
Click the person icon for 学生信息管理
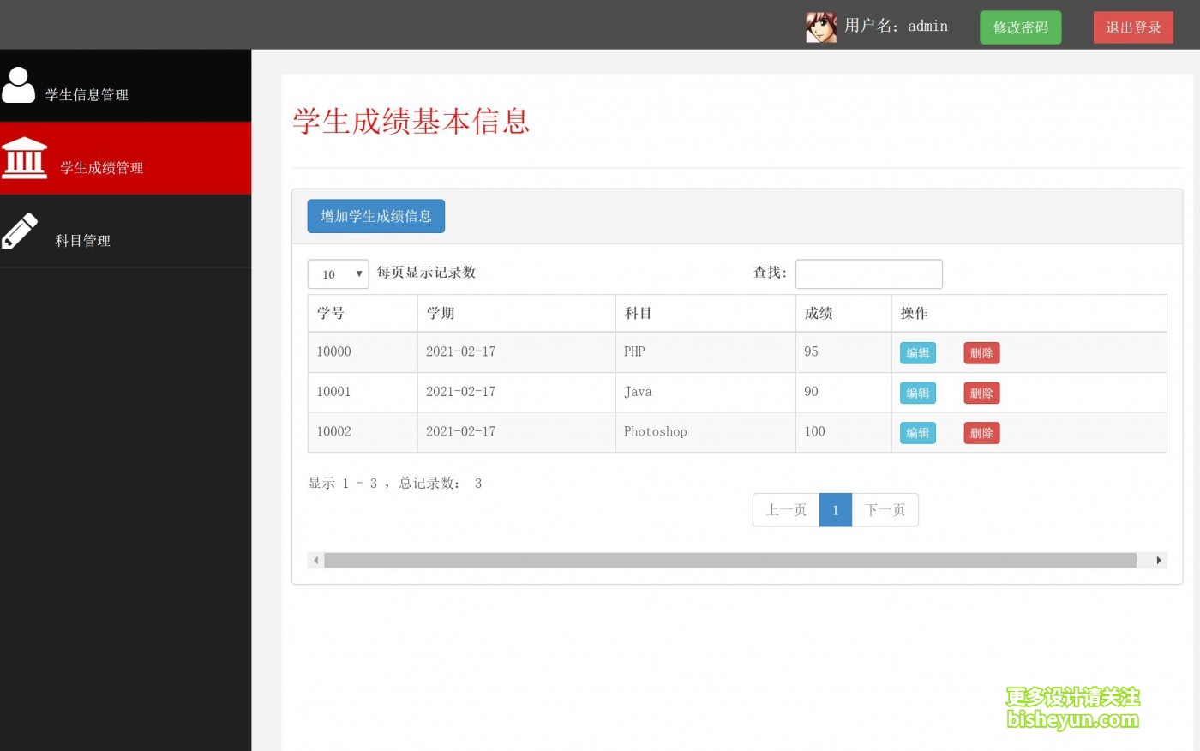[18, 83]
